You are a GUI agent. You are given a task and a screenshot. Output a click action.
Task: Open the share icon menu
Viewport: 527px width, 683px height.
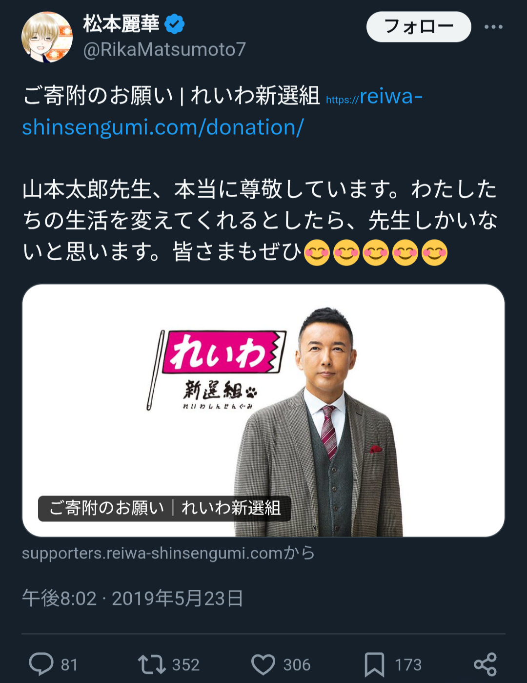tap(485, 664)
